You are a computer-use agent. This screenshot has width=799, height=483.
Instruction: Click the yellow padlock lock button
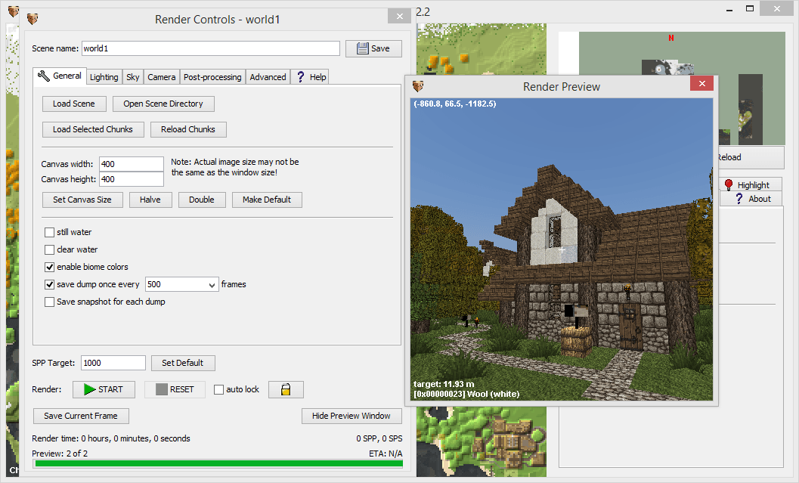[x=286, y=390]
